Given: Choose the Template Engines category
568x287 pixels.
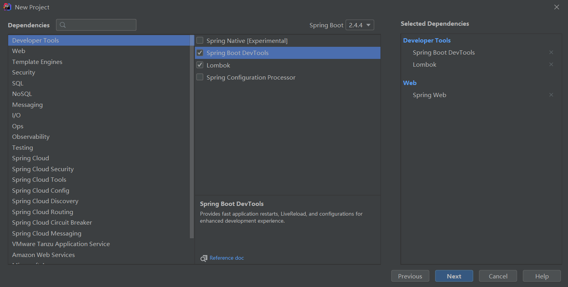Looking at the screenshot, I should pyautogui.click(x=37, y=62).
